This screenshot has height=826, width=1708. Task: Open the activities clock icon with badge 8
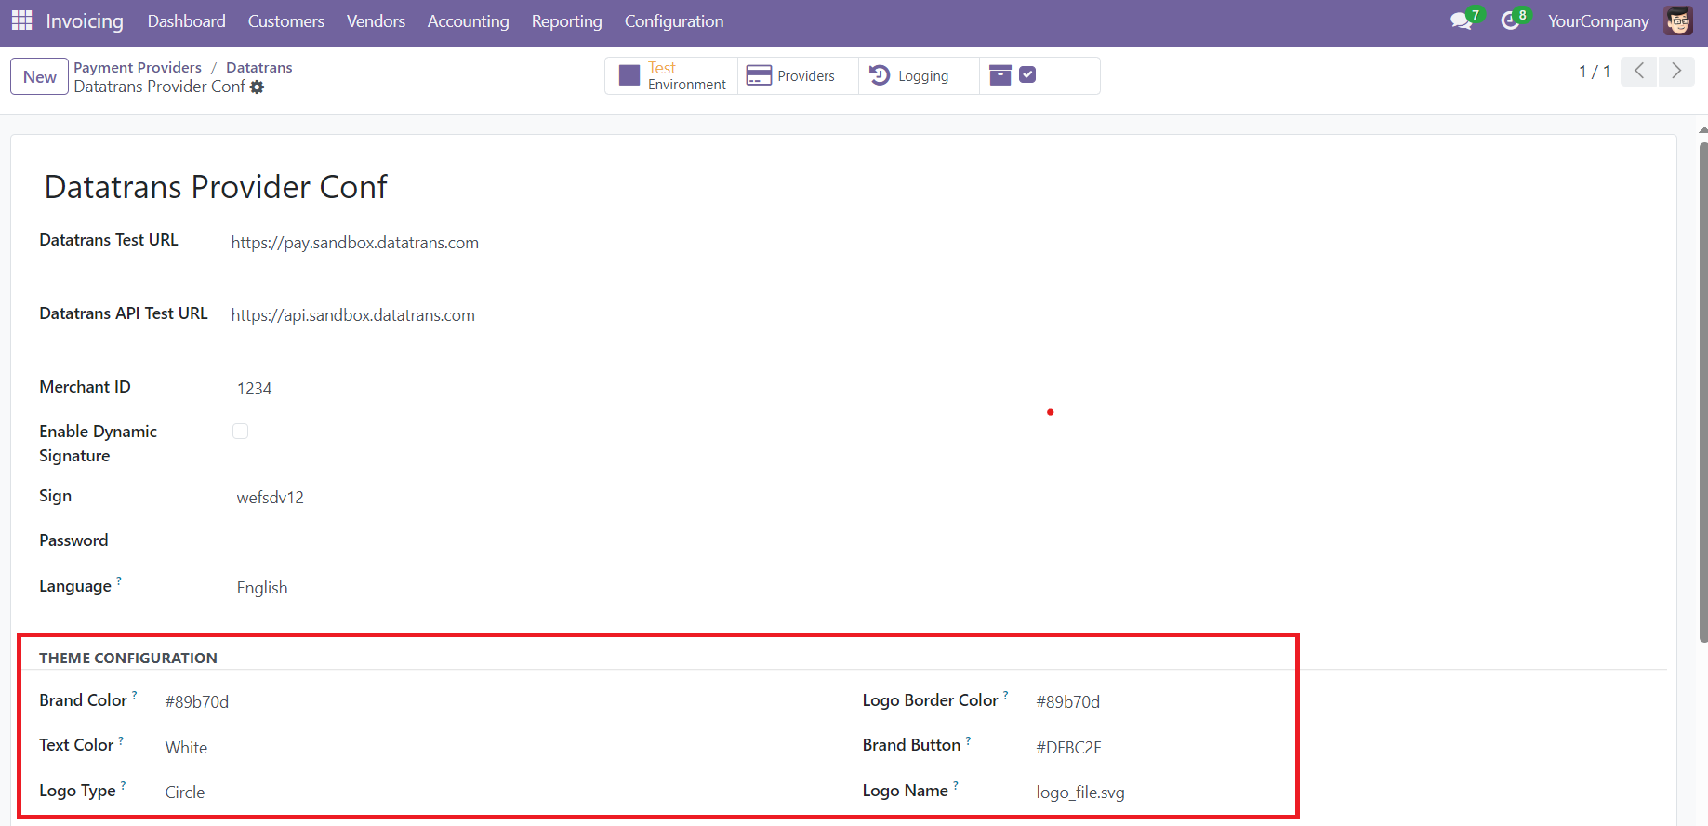pyautogui.click(x=1511, y=20)
